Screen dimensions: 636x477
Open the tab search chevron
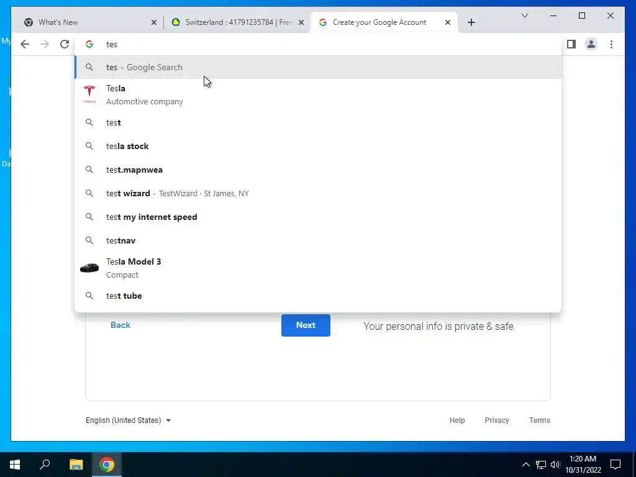point(524,16)
